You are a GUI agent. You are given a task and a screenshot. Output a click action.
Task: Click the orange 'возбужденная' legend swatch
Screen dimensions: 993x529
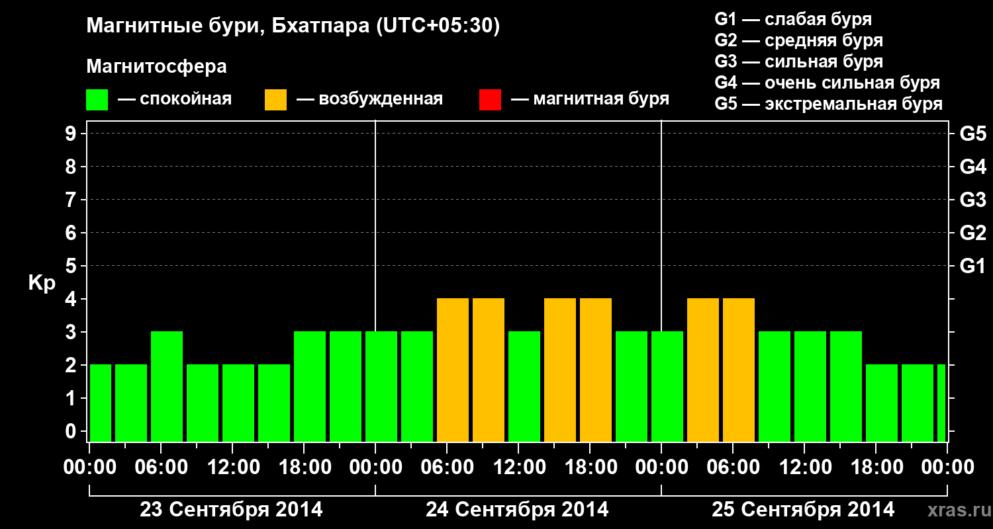pyautogui.click(x=275, y=100)
